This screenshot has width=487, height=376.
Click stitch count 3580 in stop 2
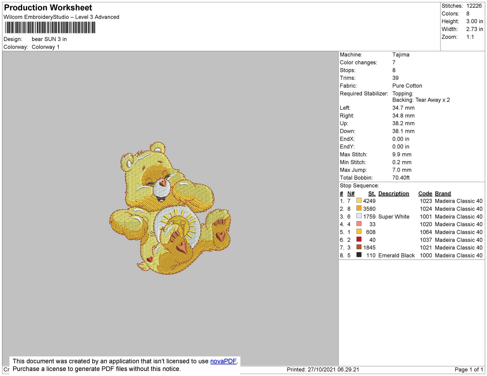[x=369, y=209]
